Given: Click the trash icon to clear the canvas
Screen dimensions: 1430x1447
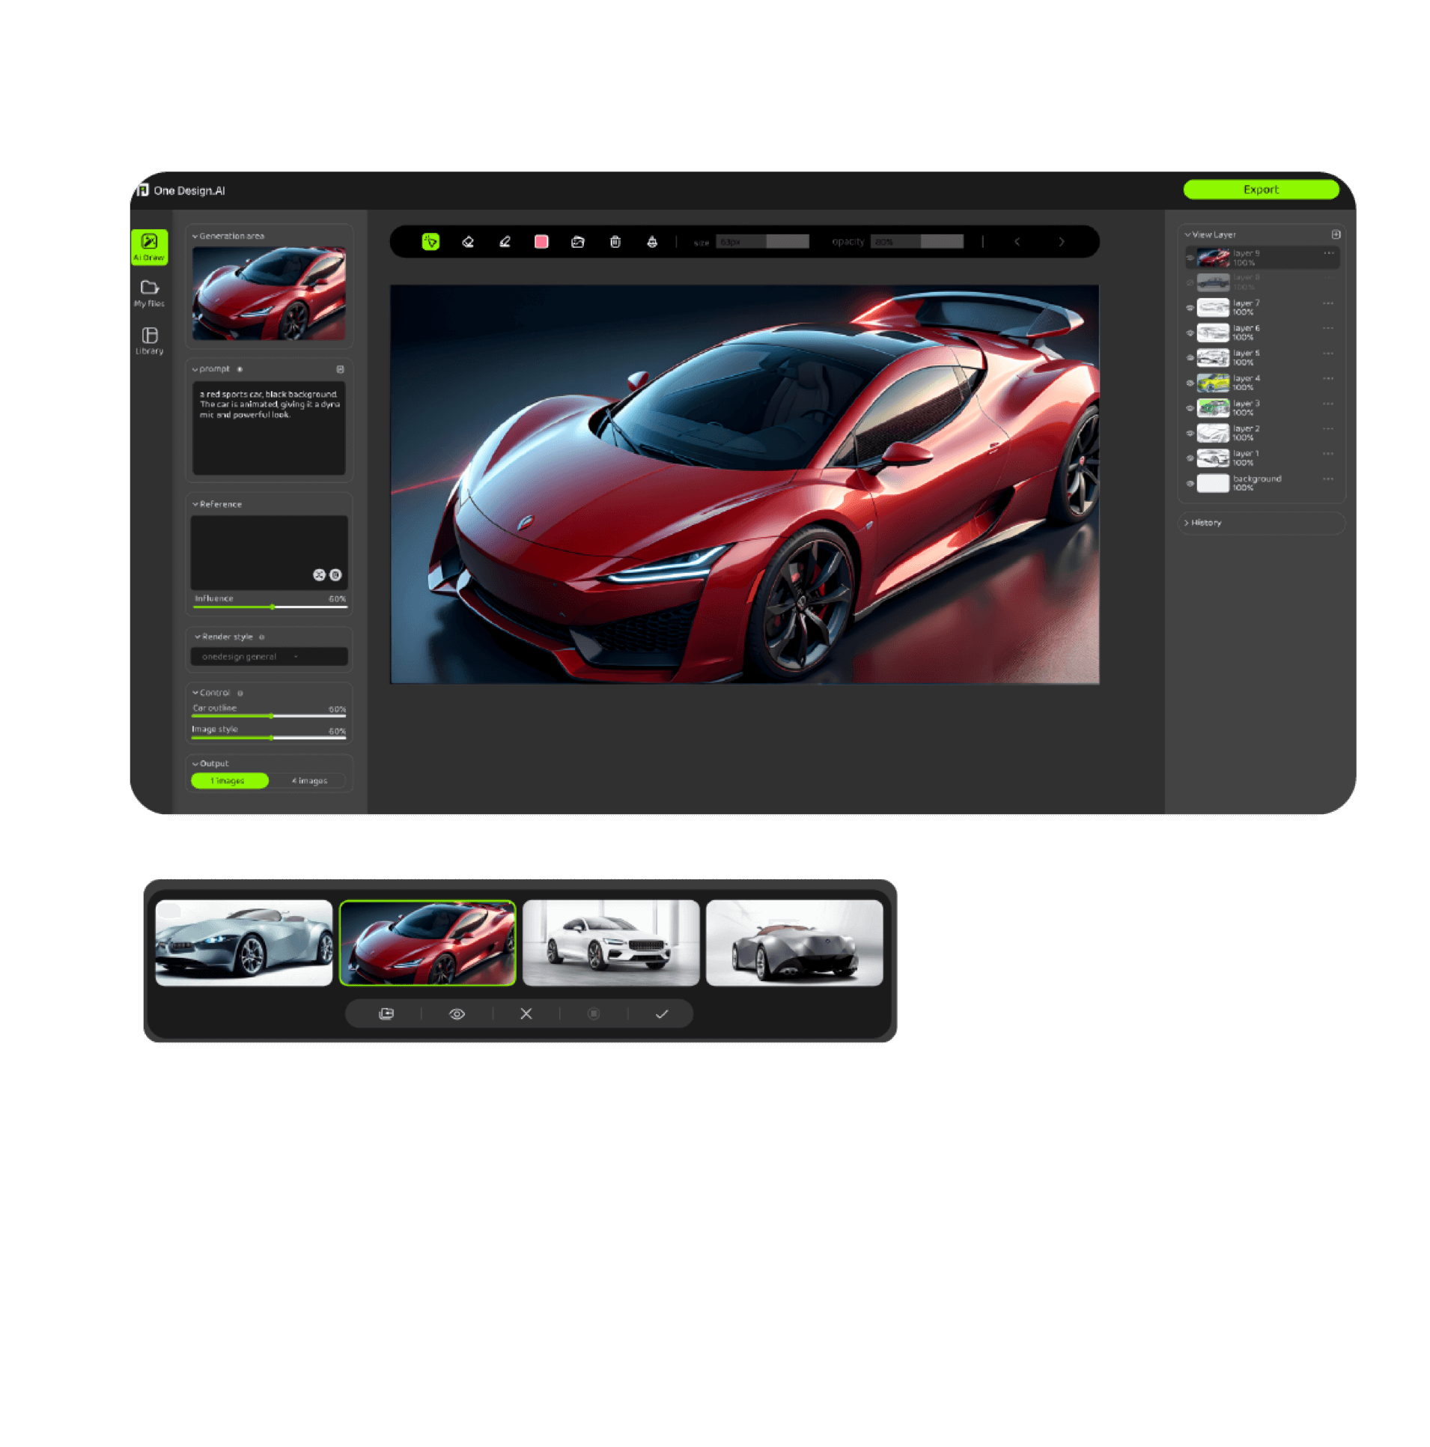Looking at the screenshot, I should (615, 242).
